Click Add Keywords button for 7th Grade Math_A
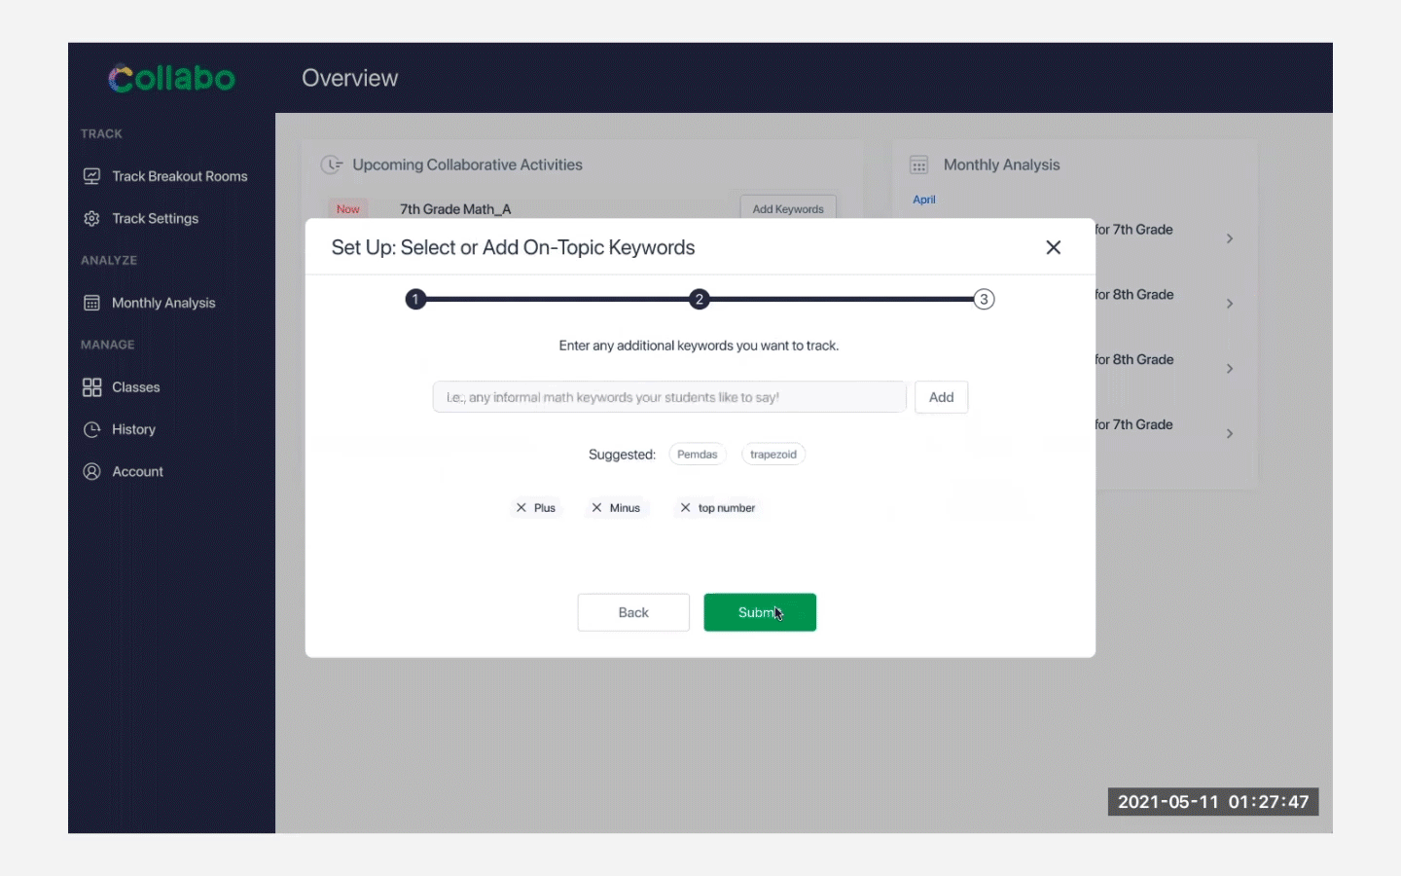This screenshot has height=876, width=1401. (x=788, y=208)
